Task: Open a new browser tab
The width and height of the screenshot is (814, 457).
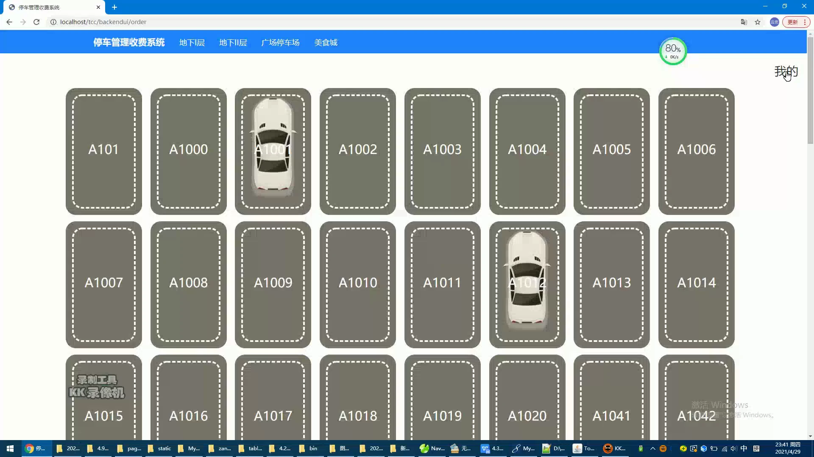Action: (114, 7)
